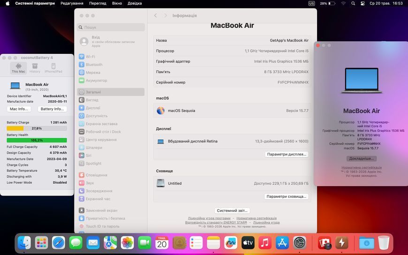Click the Системний звіт... button
Image resolution: width=408 pixels, height=255 pixels.
[232, 210]
